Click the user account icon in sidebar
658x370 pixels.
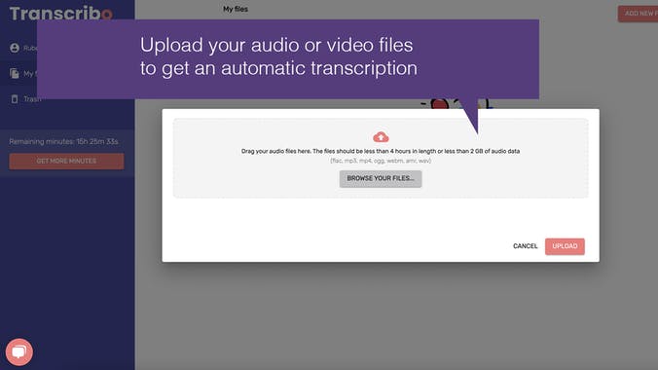click(15, 48)
